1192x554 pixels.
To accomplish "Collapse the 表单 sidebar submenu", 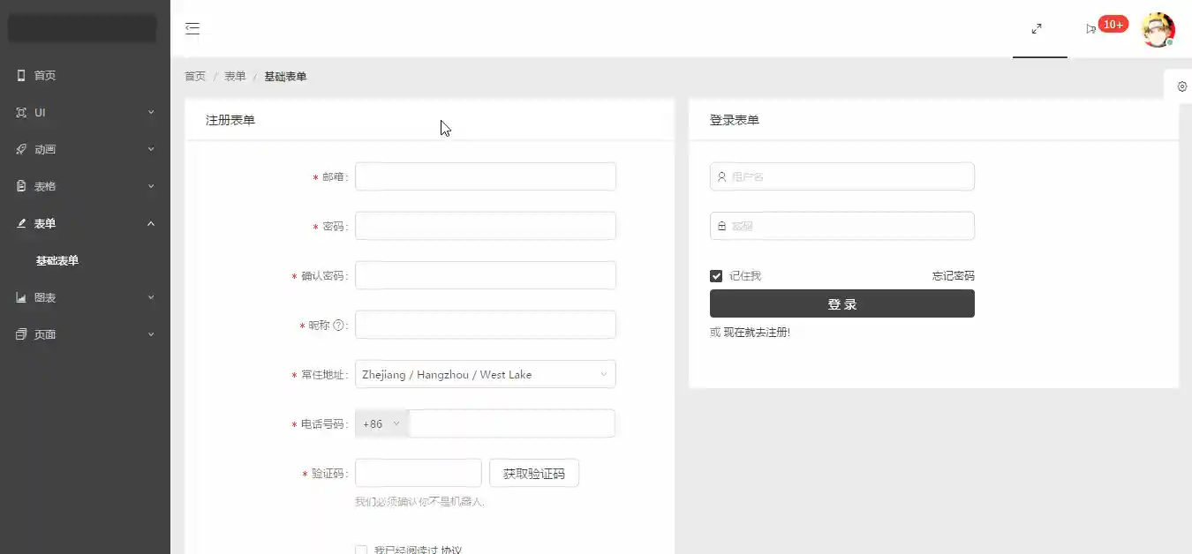I will tap(151, 224).
